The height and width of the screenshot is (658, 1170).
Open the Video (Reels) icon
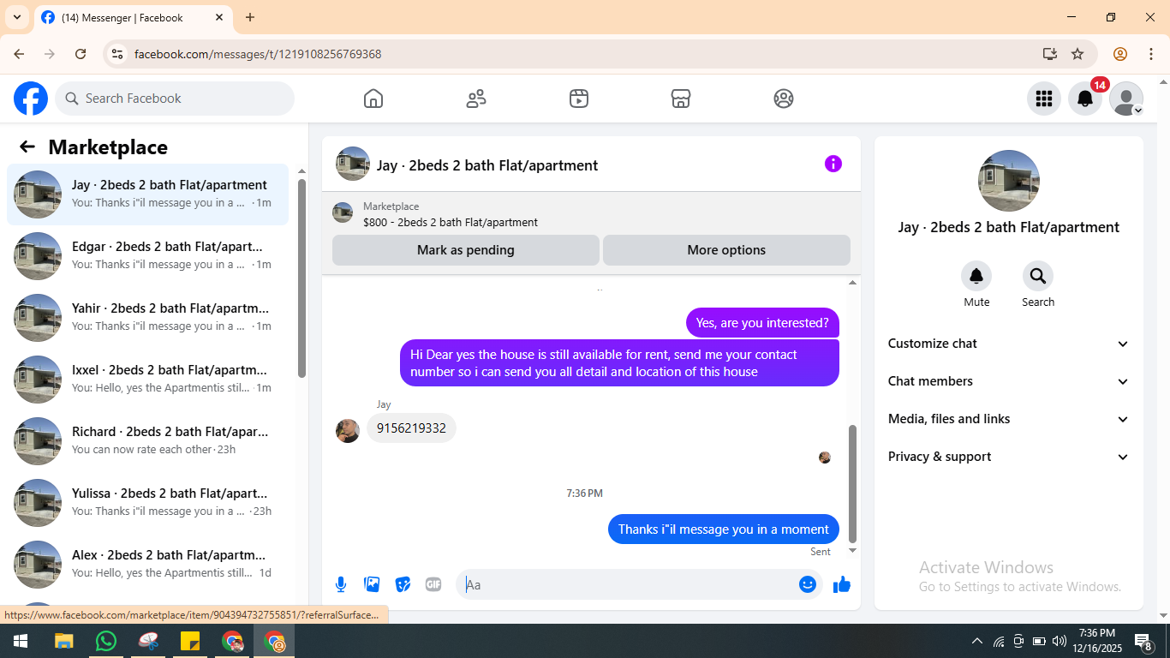(579, 99)
